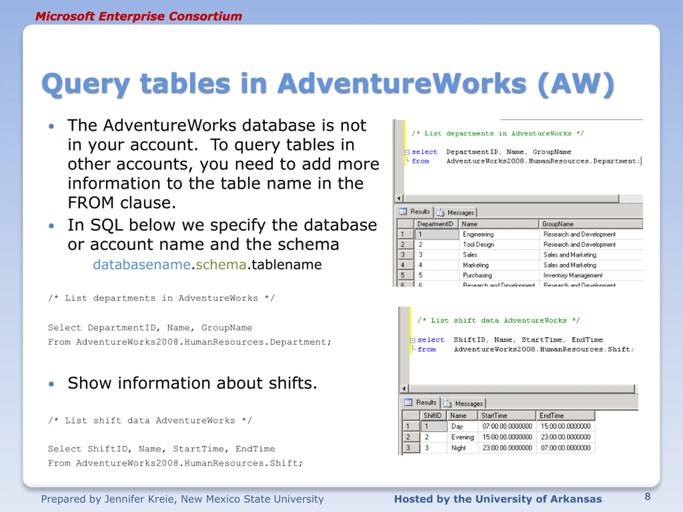The width and height of the screenshot is (683, 512).
Task: Click left scroll arrow in shift editor
Action: pyautogui.click(x=404, y=389)
